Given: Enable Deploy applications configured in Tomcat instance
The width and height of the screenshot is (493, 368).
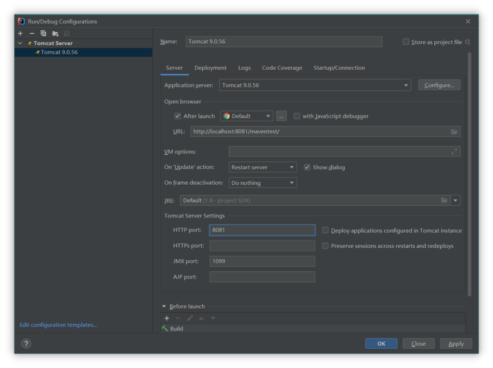Looking at the screenshot, I should point(325,230).
